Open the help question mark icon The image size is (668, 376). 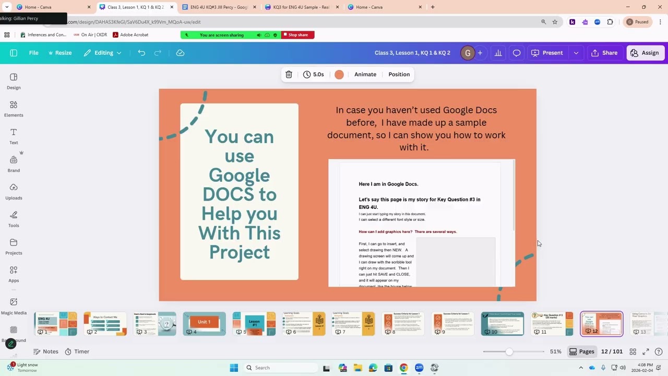click(659, 351)
